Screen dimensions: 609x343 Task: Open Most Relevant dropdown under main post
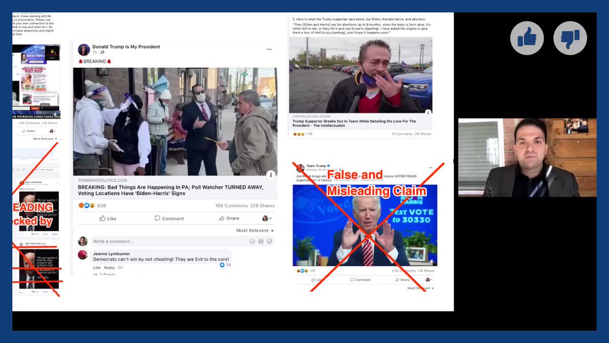255,231
